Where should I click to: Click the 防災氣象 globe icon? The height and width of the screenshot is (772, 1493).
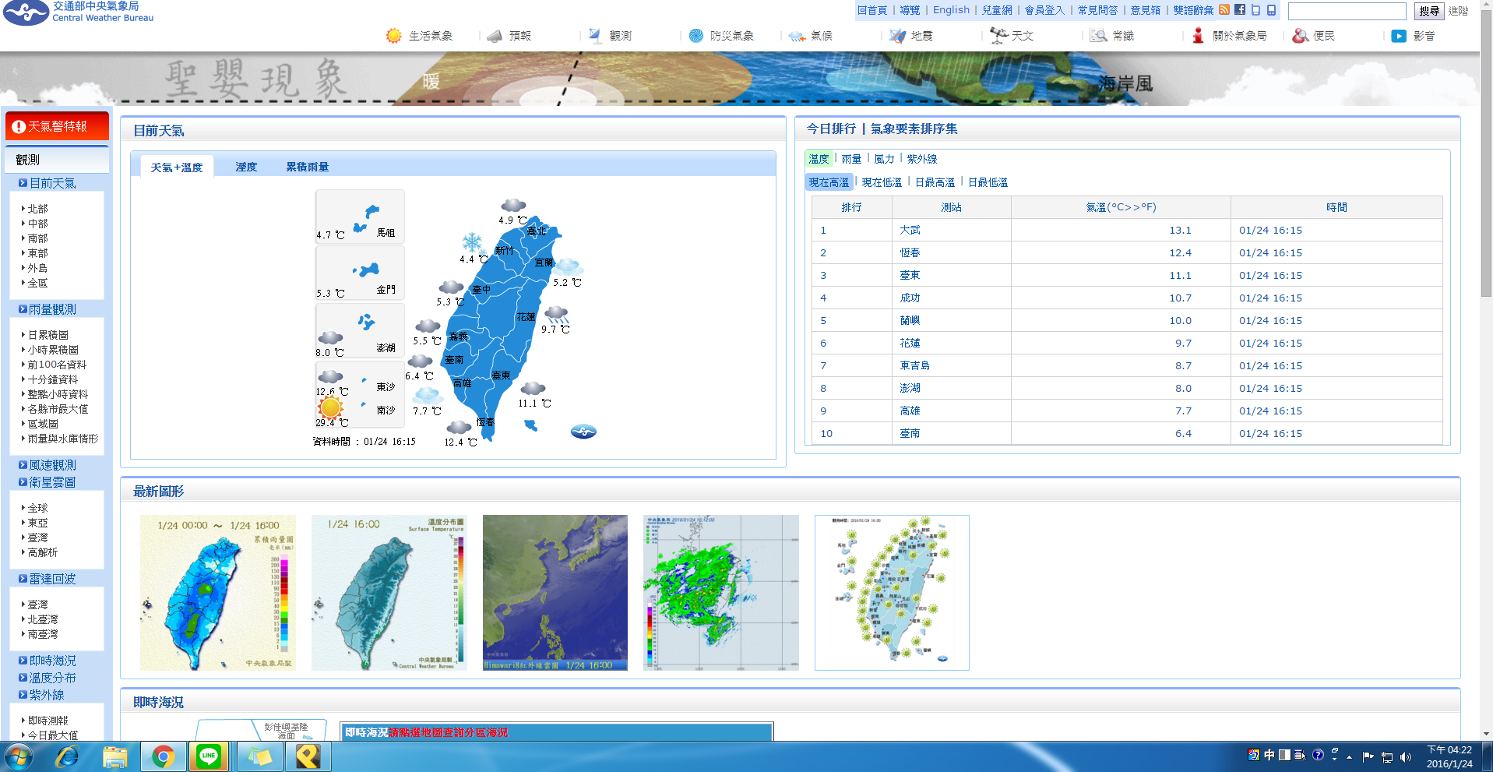point(696,36)
